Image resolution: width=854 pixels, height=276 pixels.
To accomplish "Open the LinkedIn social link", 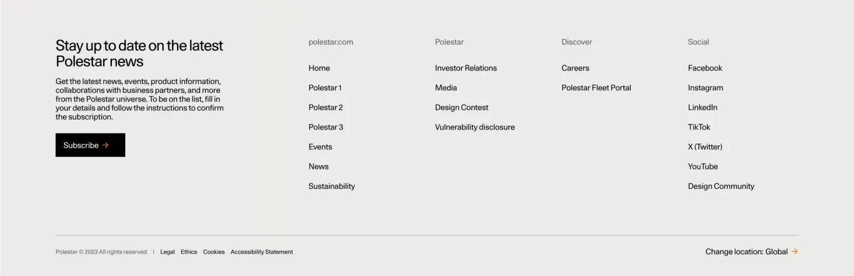I will (702, 107).
